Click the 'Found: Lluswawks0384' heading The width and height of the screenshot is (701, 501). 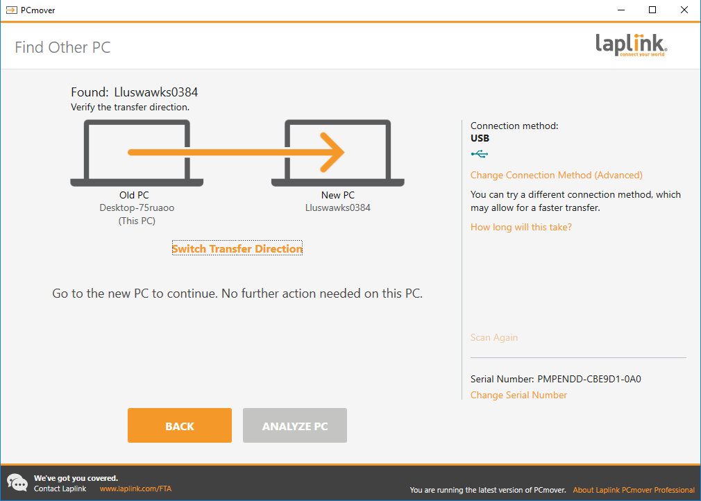(x=134, y=92)
